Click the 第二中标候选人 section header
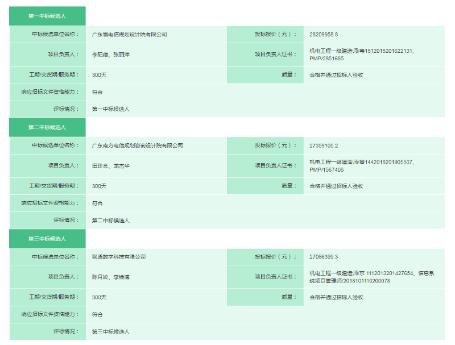Viewport: 455px width, 345px height. pos(47,127)
